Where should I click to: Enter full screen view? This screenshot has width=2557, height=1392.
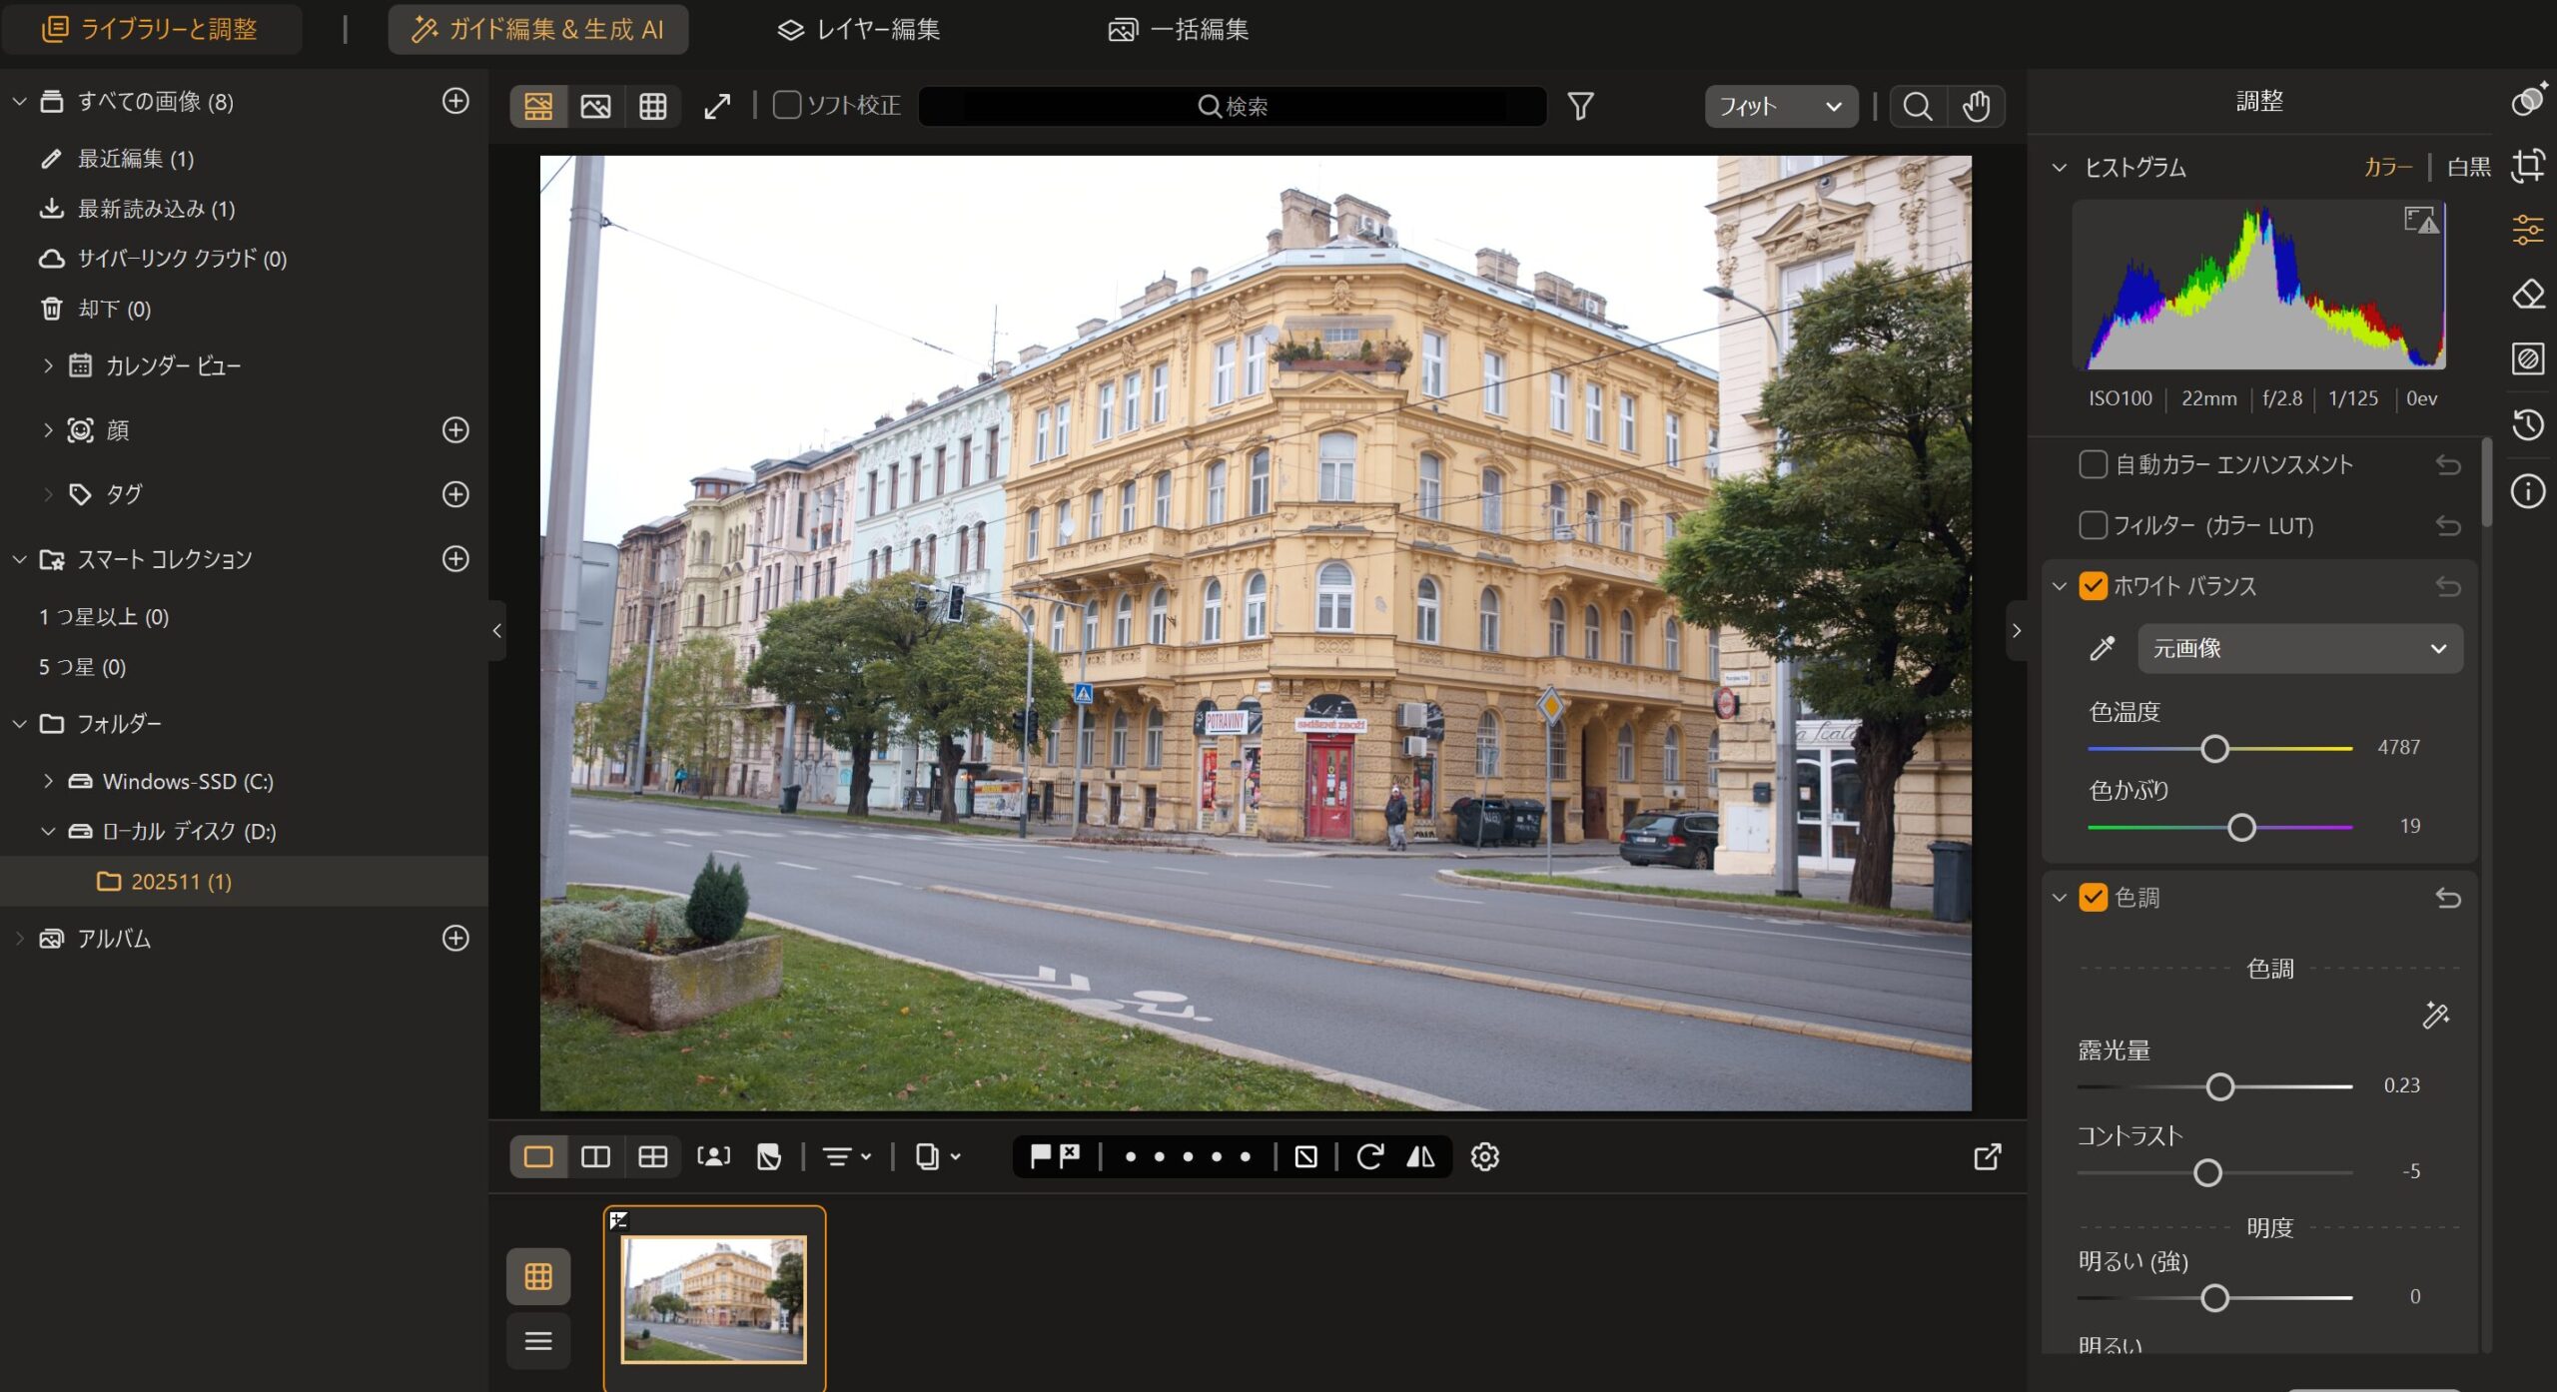pyautogui.click(x=717, y=106)
